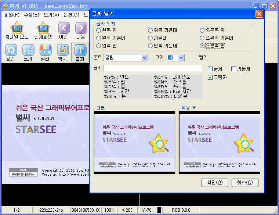The image size is (279, 215).
Task: Click the %Y% : 년도 hint text
Action: 116,77
